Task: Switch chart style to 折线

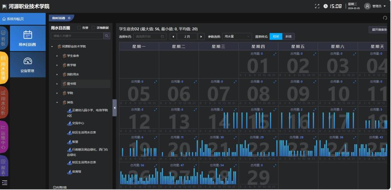Action: tap(289, 36)
